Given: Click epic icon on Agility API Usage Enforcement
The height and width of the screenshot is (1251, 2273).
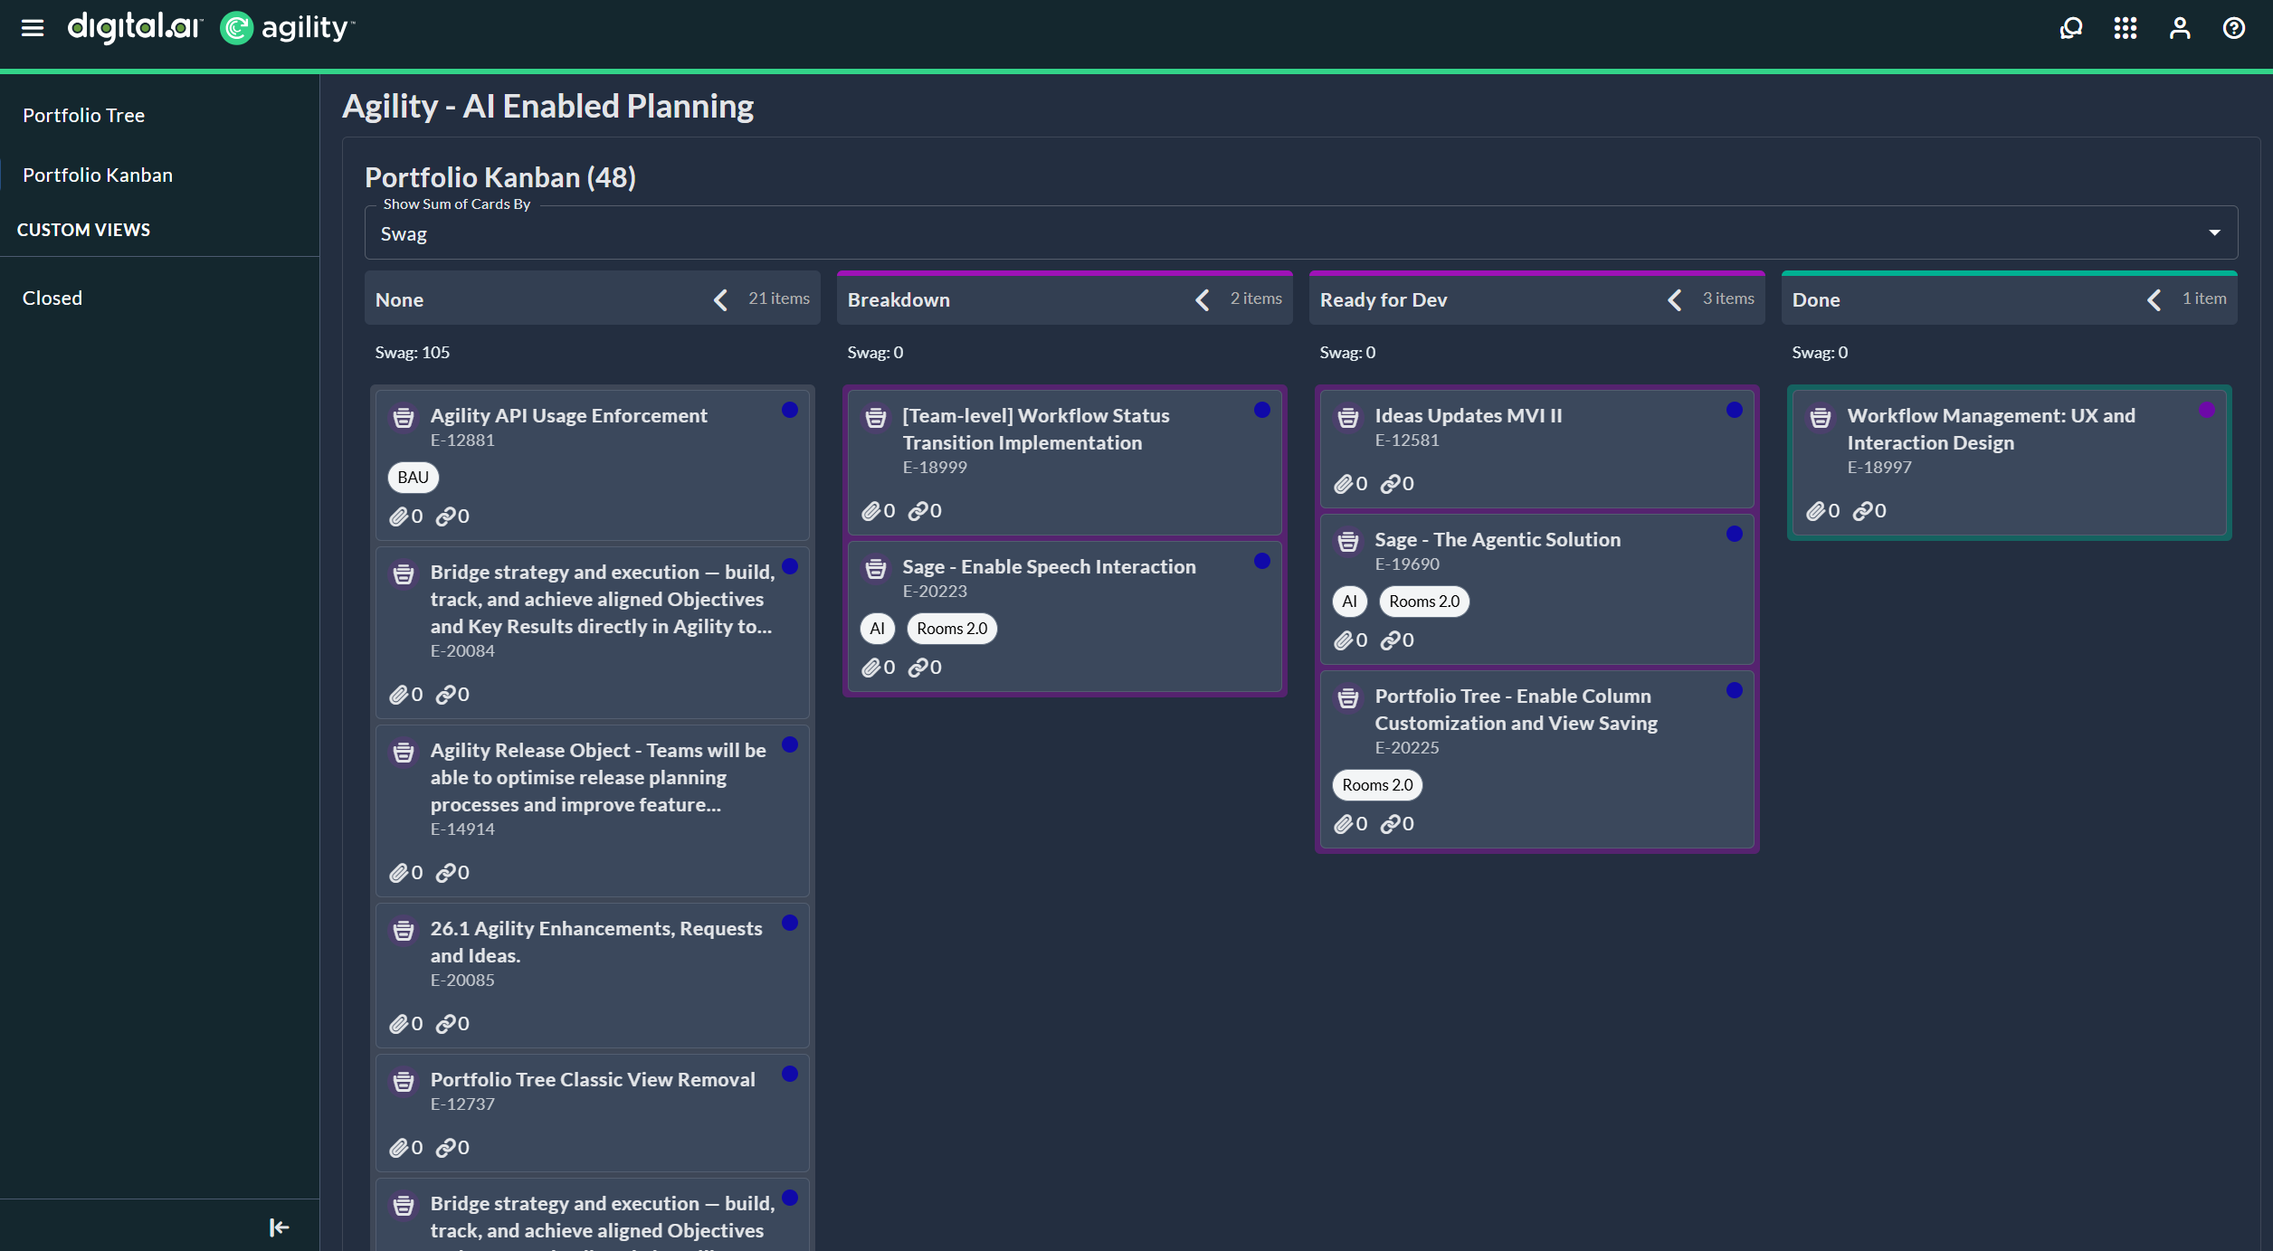Looking at the screenshot, I should [x=404, y=417].
